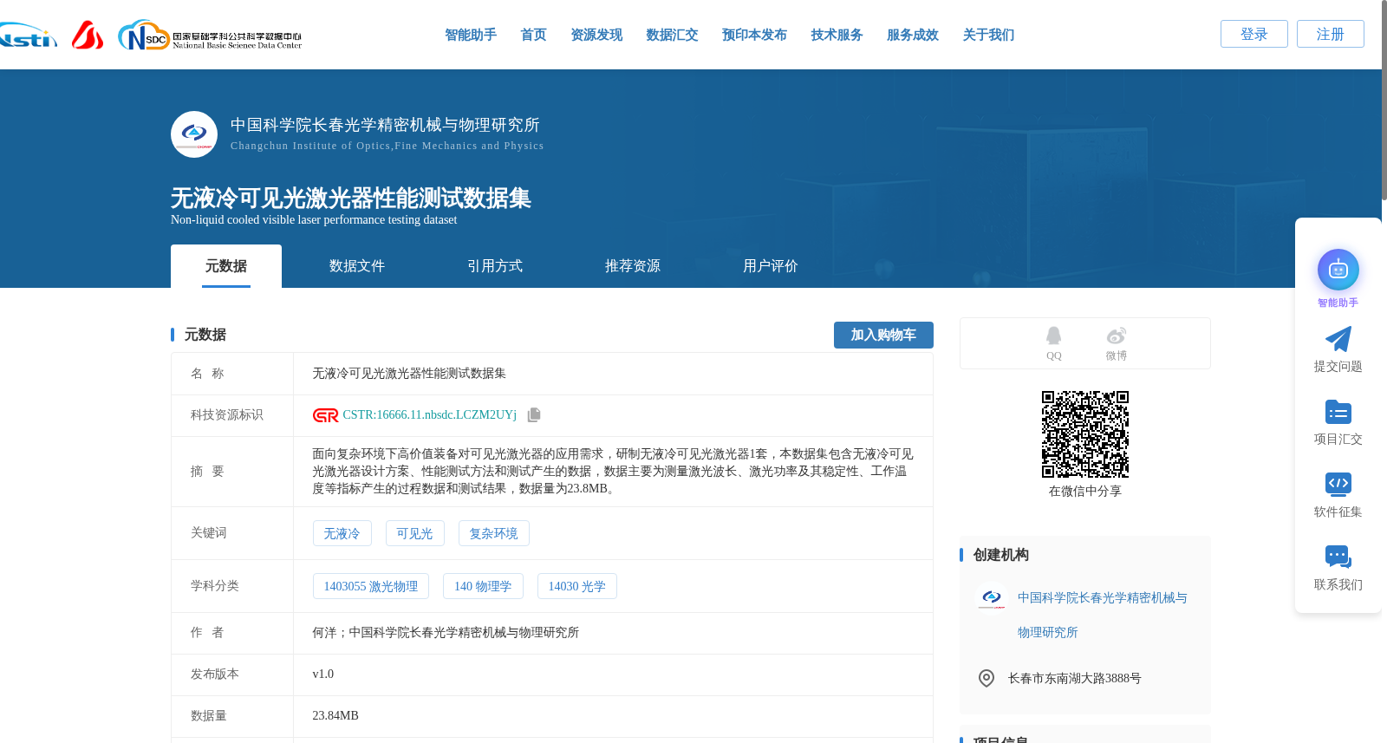Click the version value v1.0
Viewport: 1387px width, 743px height.
(x=322, y=675)
